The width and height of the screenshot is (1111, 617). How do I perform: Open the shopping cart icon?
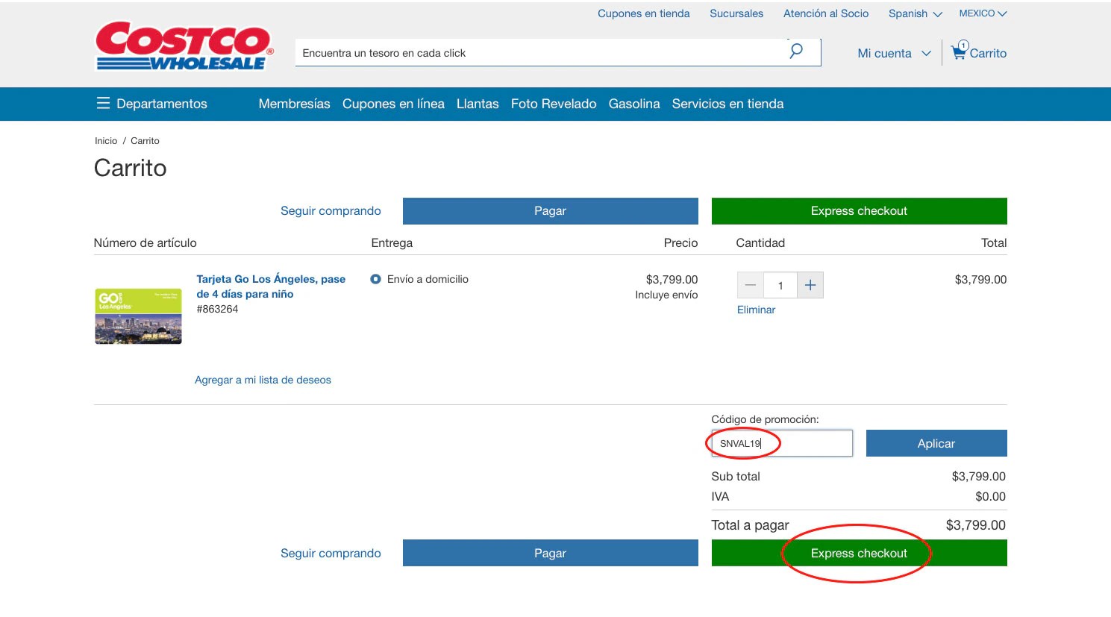tap(959, 51)
